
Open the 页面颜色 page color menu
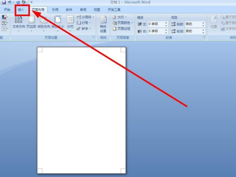(123, 23)
